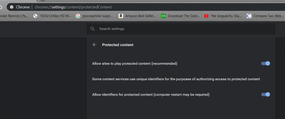
Task: Click the search magnifier icon in settings
Action: coord(93,29)
